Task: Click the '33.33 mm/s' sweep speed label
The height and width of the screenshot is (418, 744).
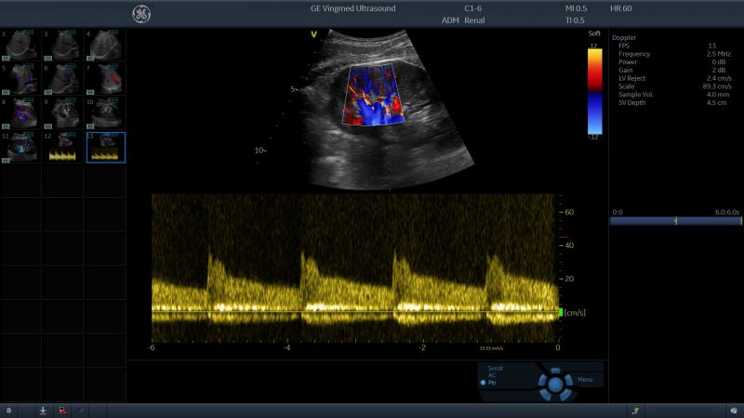Action: pos(491,348)
